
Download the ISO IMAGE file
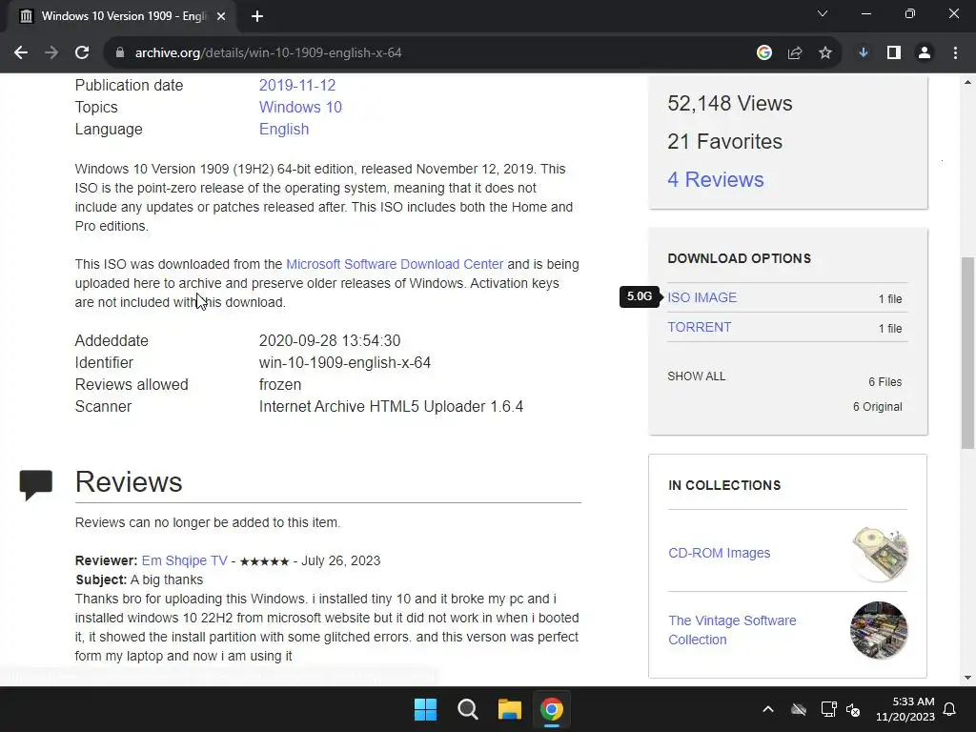pyautogui.click(x=702, y=297)
